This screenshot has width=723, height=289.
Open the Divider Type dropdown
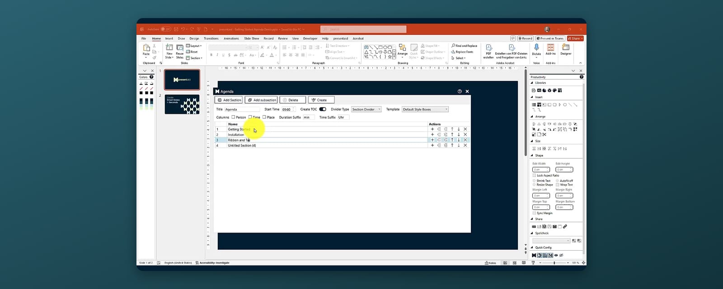point(366,109)
